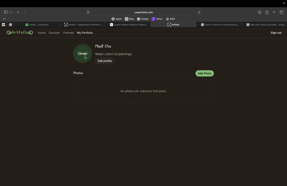Open the page settings icon in the address bar
Screen dimensions: 287x186
point(88,12)
